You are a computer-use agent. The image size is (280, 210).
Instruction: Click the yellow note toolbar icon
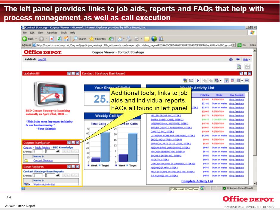pos(147,39)
